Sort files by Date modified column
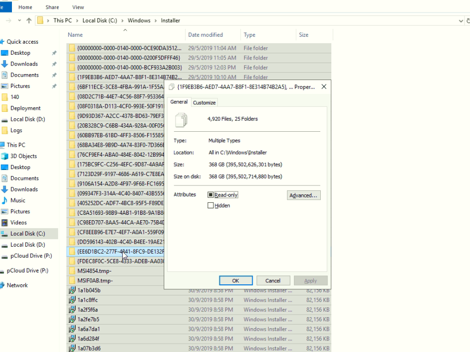470x352 pixels. click(x=205, y=35)
